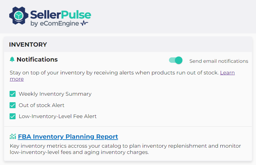Click the Notifications bell icon
Image resolution: width=256 pixels, height=165 pixels.
[x=12, y=59]
